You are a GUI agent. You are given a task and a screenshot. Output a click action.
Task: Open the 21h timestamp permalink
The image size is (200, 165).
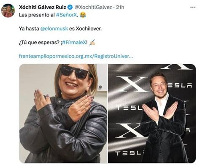pyautogui.click(x=120, y=7)
